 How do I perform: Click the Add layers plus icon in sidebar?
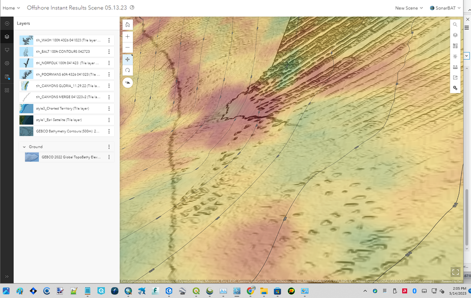7,23
